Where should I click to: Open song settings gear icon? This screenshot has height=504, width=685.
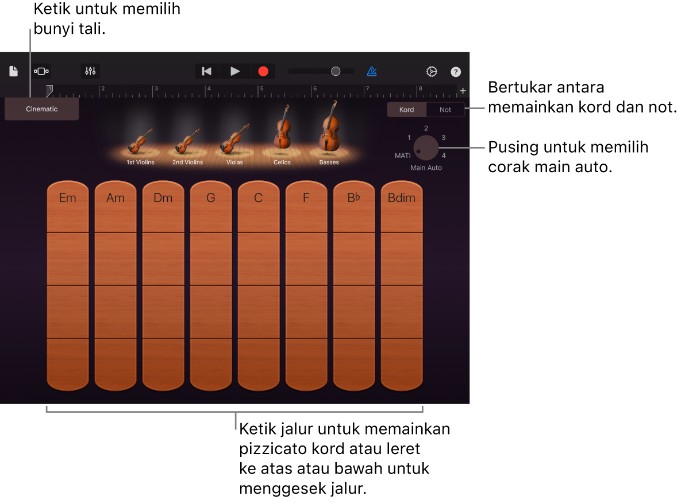(432, 72)
